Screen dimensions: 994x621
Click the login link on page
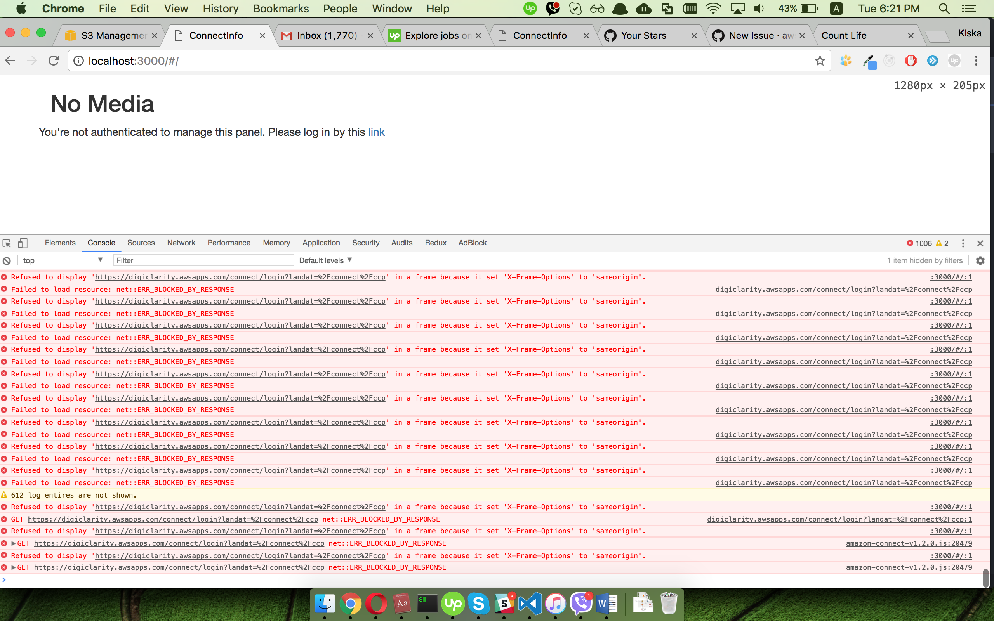376,132
